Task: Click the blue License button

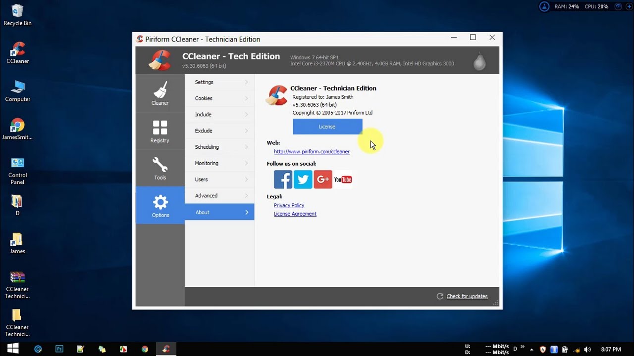Action: pos(327,127)
